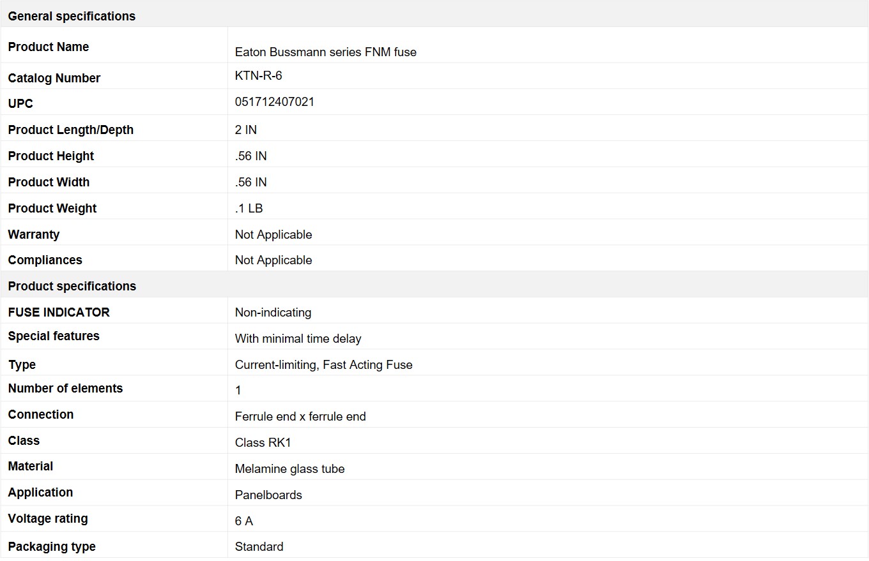Select the '.56 IN' value in Product Height row
Image resolution: width=869 pixels, height=561 pixels.
point(251,156)
